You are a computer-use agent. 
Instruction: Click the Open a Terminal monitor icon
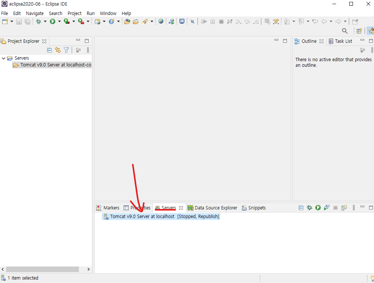(x=182, y=21)
